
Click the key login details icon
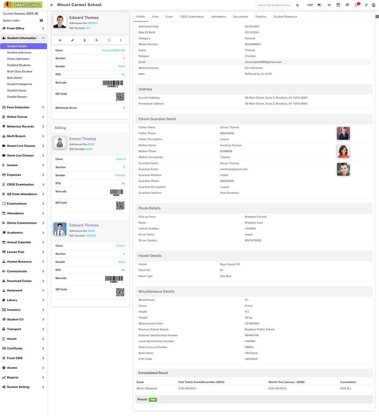97,40
